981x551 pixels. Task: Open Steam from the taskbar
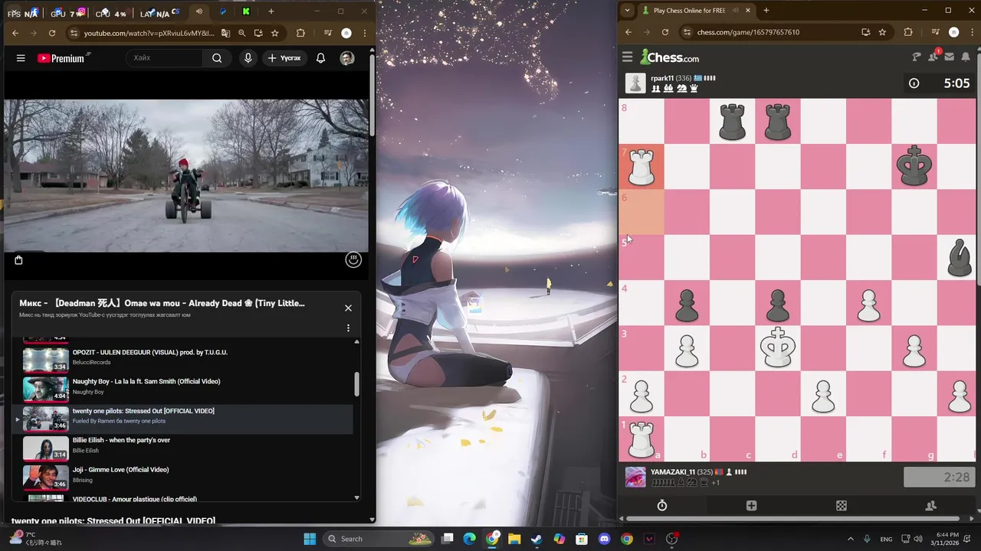coord(536,539)
